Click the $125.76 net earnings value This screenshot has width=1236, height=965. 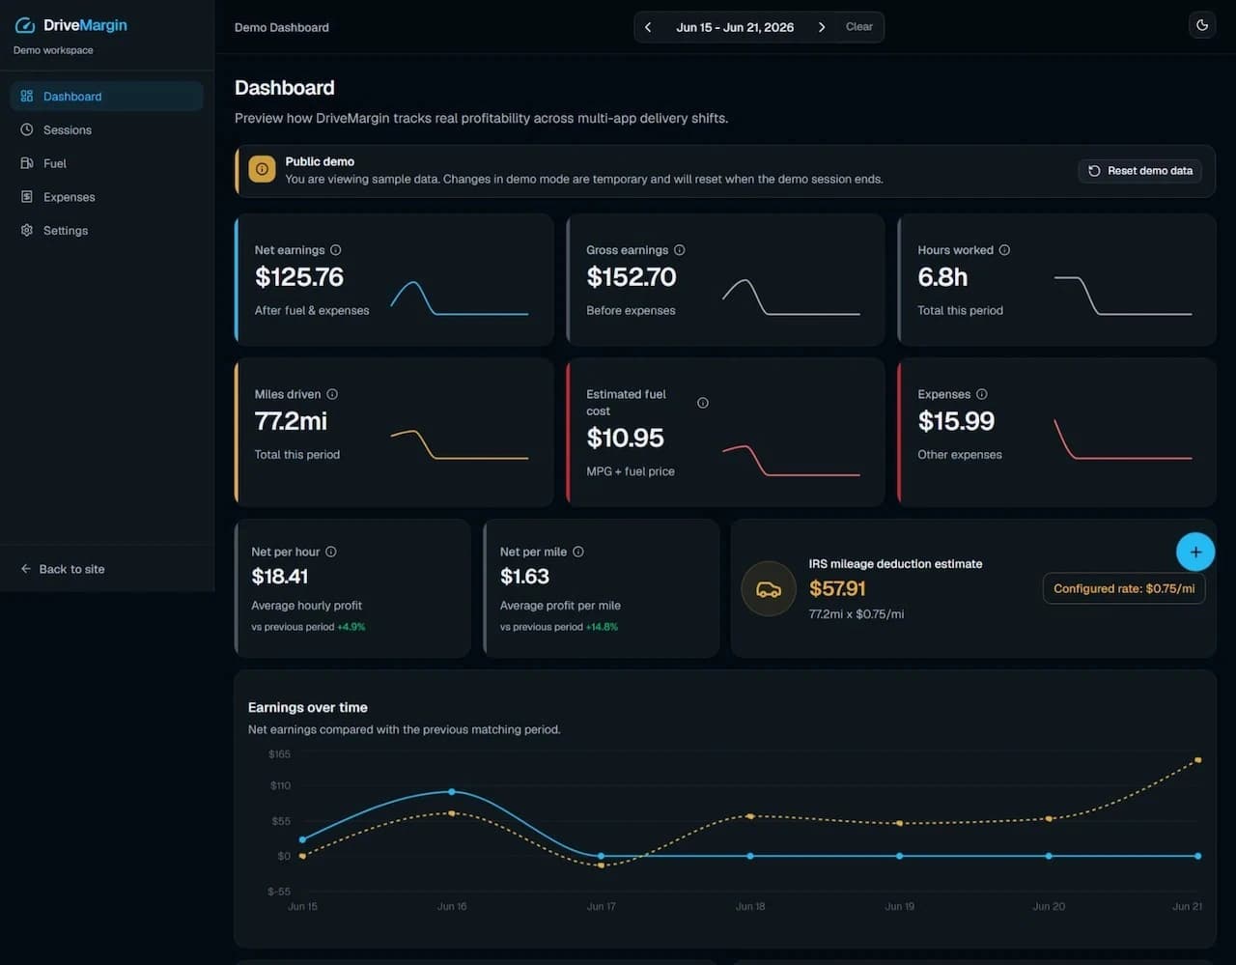[x=299, y=277]
